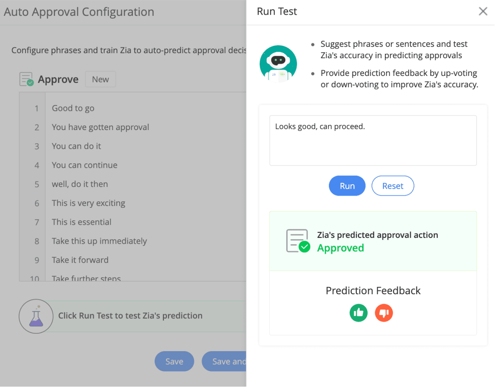The width and height of the screenshot is (495, 387).
Task: Click the green Approved prediction text
Action: 341,248
